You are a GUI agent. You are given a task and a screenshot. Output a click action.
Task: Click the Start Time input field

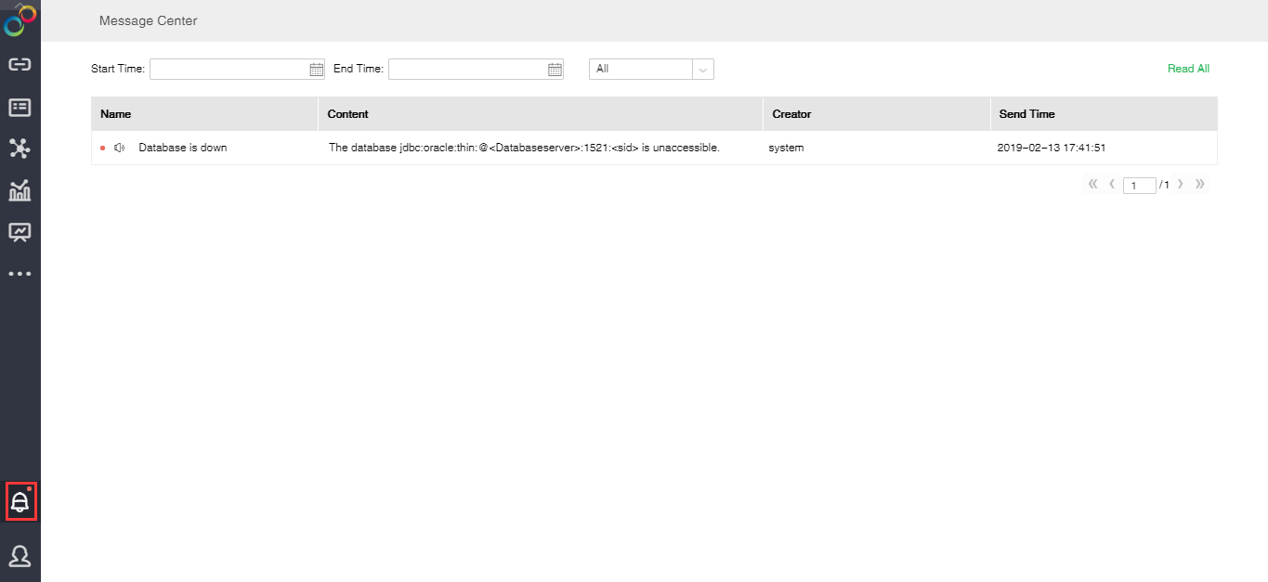click(229, 69)
